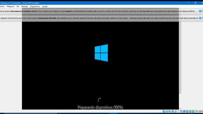Minimize the VirtualBox window
The width and height of the screenshot is (203, 114).
click(189, 3)
